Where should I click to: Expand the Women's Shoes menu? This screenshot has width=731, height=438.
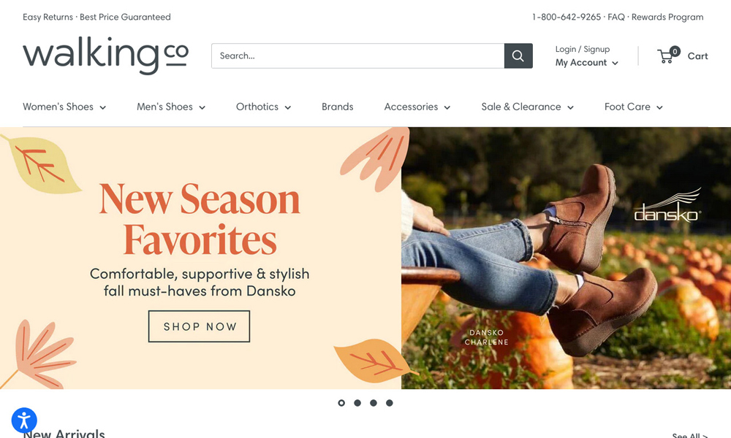point(64,107)
